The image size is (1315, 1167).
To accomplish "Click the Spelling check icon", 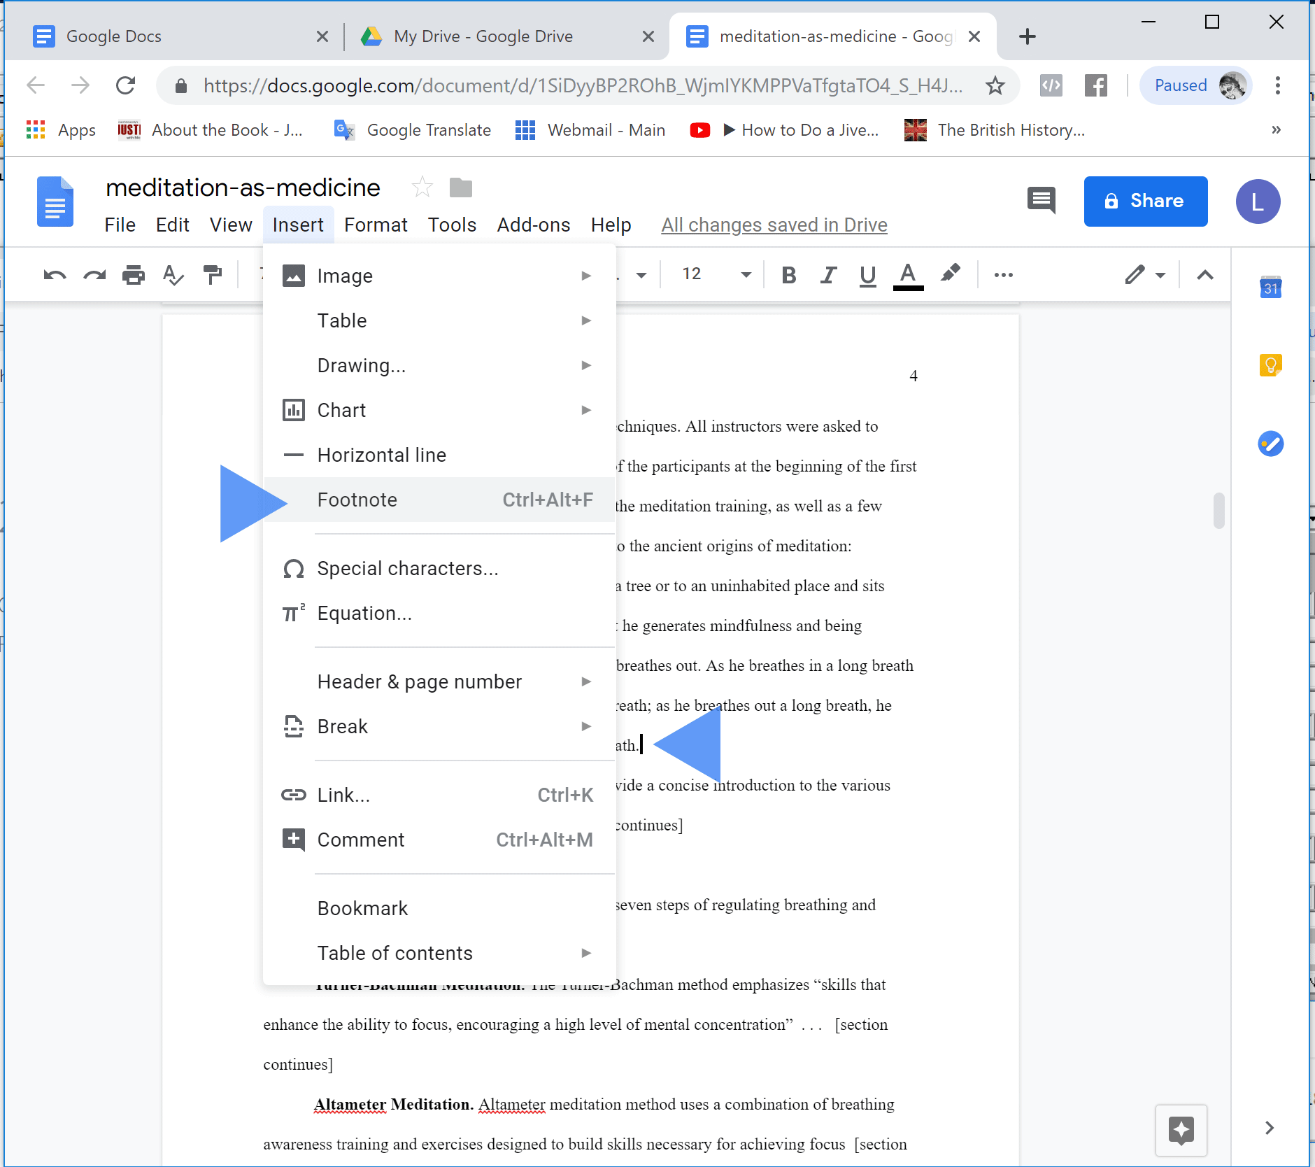I will coord(173,275).
